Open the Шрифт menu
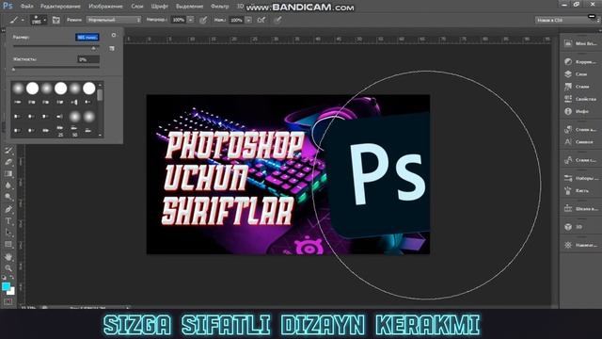This screenshot has width=602, height=339. [159, 7]
